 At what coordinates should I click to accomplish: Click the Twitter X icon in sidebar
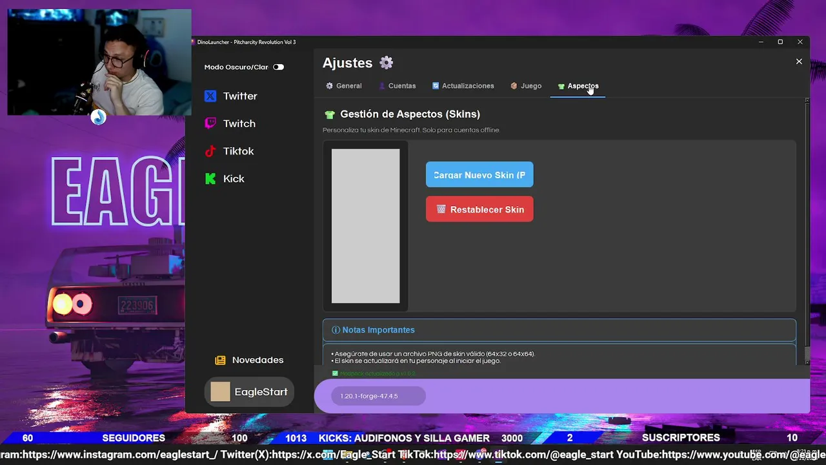click(210, 96)
